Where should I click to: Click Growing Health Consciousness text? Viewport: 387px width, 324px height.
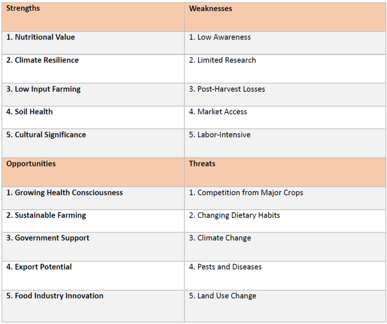pyautogui.click(x=64, y=192)
